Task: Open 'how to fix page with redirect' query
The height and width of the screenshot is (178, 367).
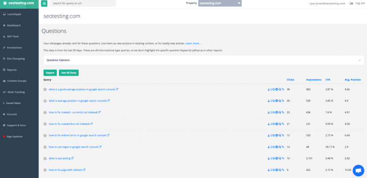Action: point(65,170)
